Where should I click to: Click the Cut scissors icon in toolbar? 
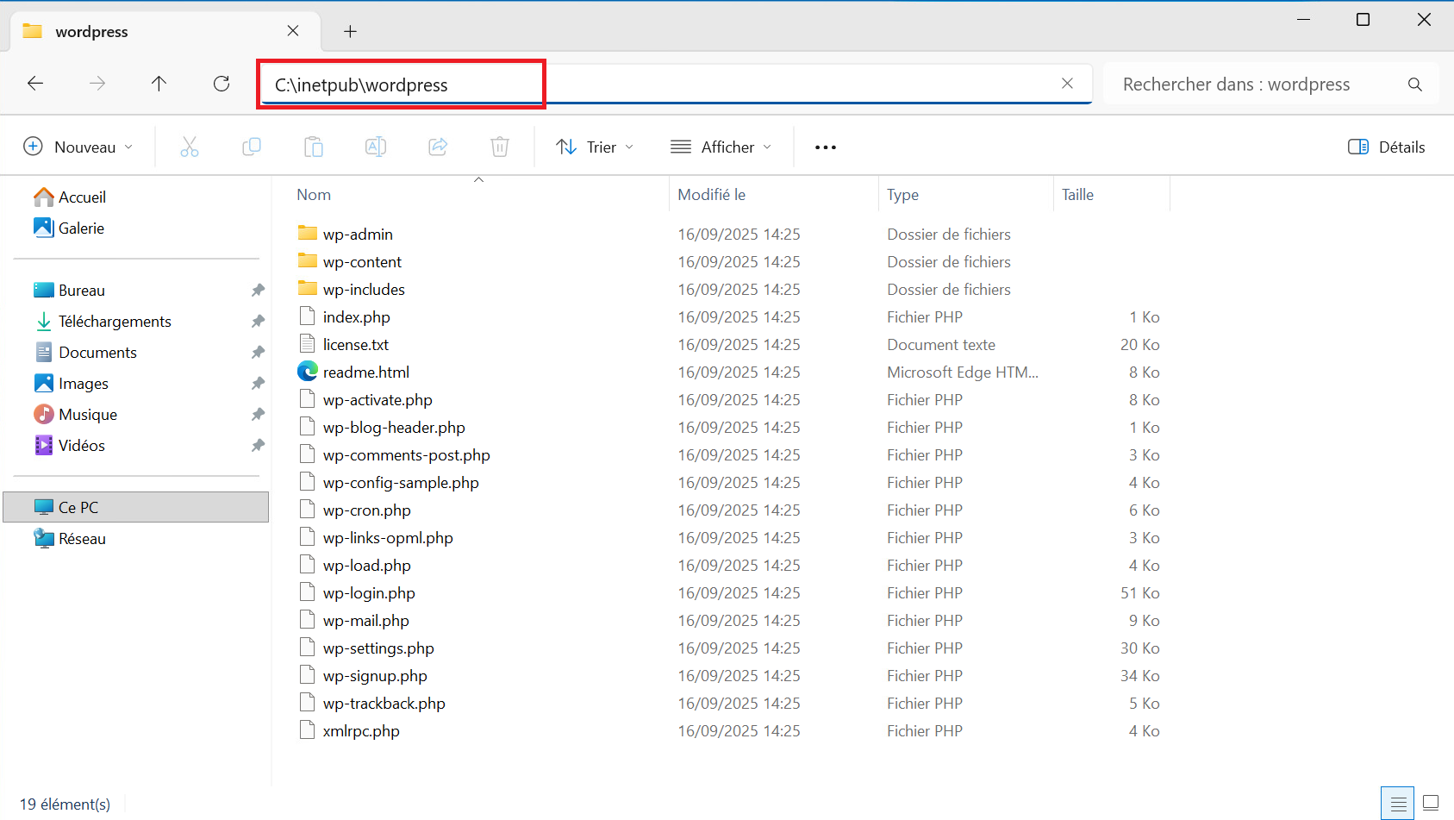[x=190, y=147]
